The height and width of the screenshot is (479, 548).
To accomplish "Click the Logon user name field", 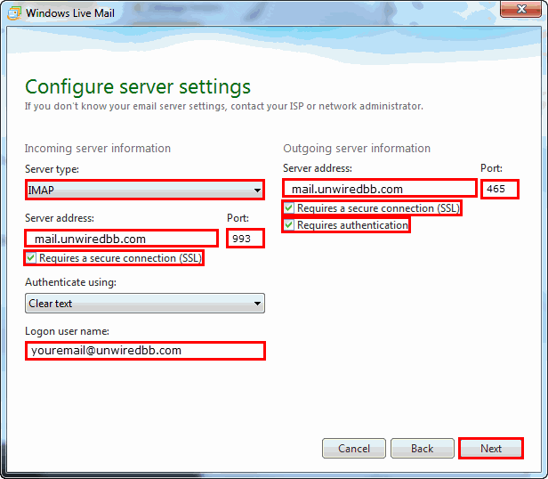I will coord(145,351).
